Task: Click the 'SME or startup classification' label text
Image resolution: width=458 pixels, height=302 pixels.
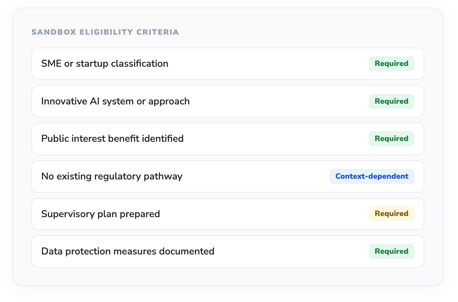Action: (105, 64)
